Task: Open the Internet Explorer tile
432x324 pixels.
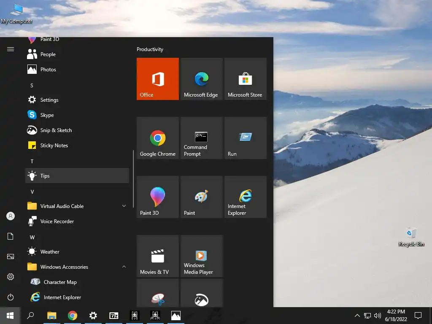Action: coord(246,197)
